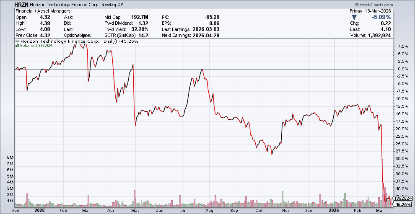
Task: Click the green Volume legend icon
Action: 17,45
